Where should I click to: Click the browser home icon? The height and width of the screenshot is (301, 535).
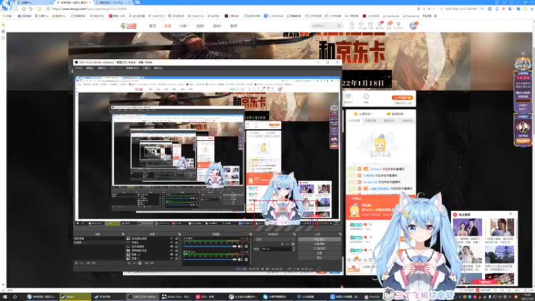(x=39, y=9)
